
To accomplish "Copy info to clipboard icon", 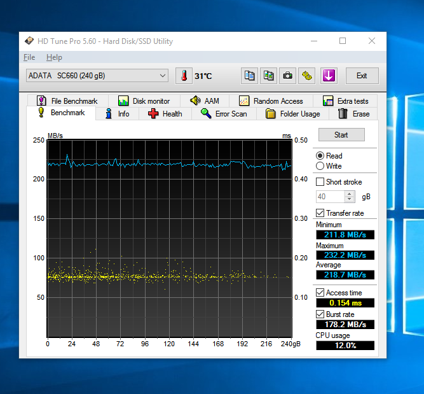I will point(249,76).
